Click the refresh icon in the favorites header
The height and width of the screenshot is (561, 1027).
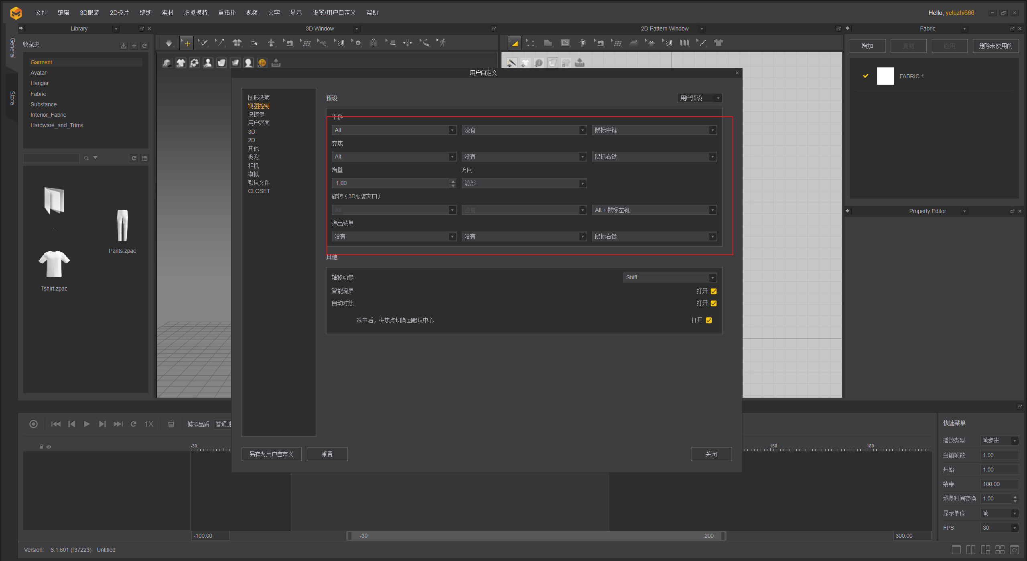pyautogui.click(x=144, y=46)
